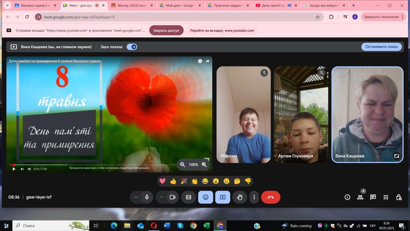Viewport: 410px width, 231px height.
Task: Open the three-dot more options menu
Action: (x=254, y=197)
